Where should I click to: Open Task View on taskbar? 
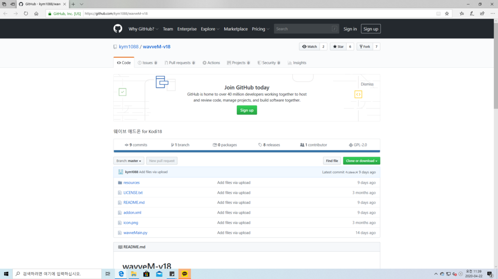click(108, 274)
